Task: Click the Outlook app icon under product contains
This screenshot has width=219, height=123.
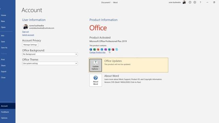Action: click(x=102, y=49)
